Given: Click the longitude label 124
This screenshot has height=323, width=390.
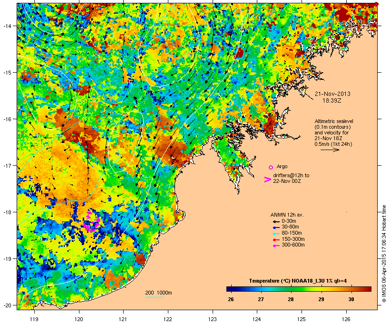Looking at the screenshot, I should [x=257, y=319].
